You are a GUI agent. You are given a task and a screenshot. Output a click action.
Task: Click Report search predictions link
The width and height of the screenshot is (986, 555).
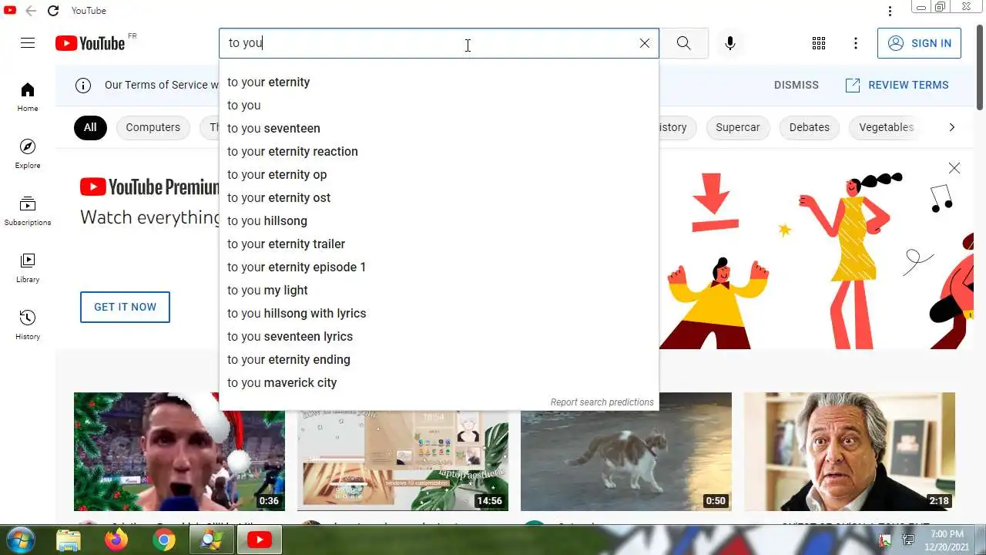coord(602,402)
